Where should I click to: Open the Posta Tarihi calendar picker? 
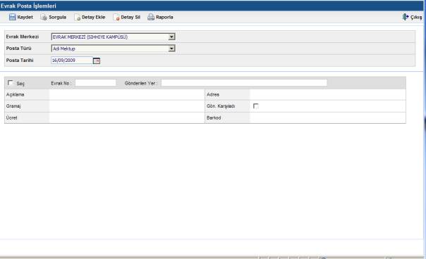[x=97, y=61]
